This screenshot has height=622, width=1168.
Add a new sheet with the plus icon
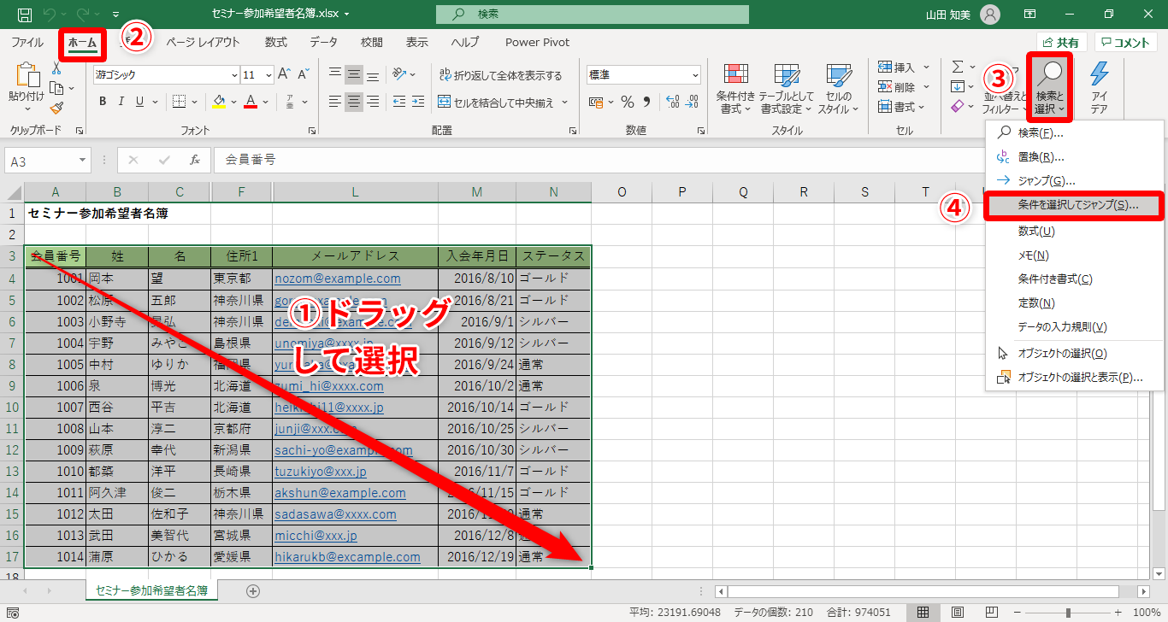[252, 590]
